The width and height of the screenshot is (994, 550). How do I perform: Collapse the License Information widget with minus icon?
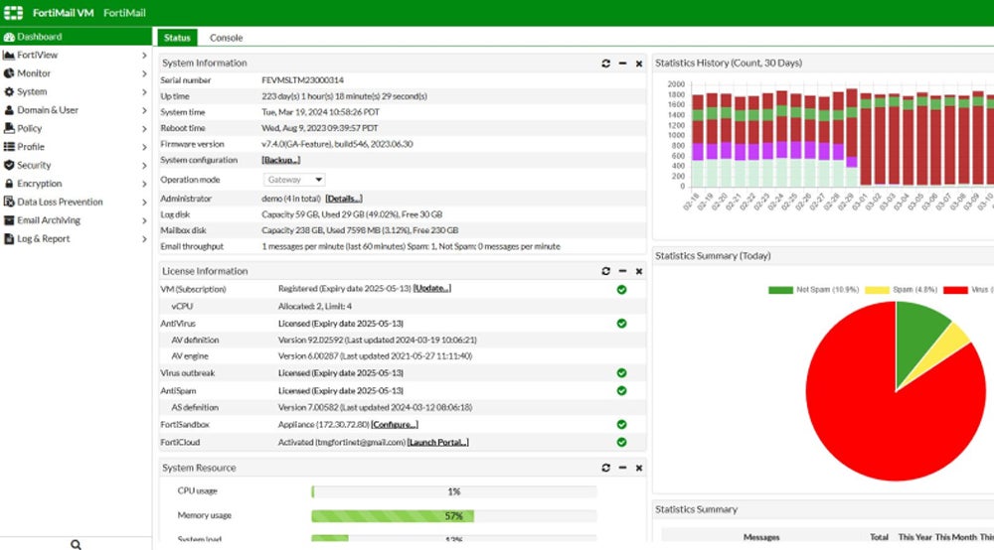(x=622, y=271)
